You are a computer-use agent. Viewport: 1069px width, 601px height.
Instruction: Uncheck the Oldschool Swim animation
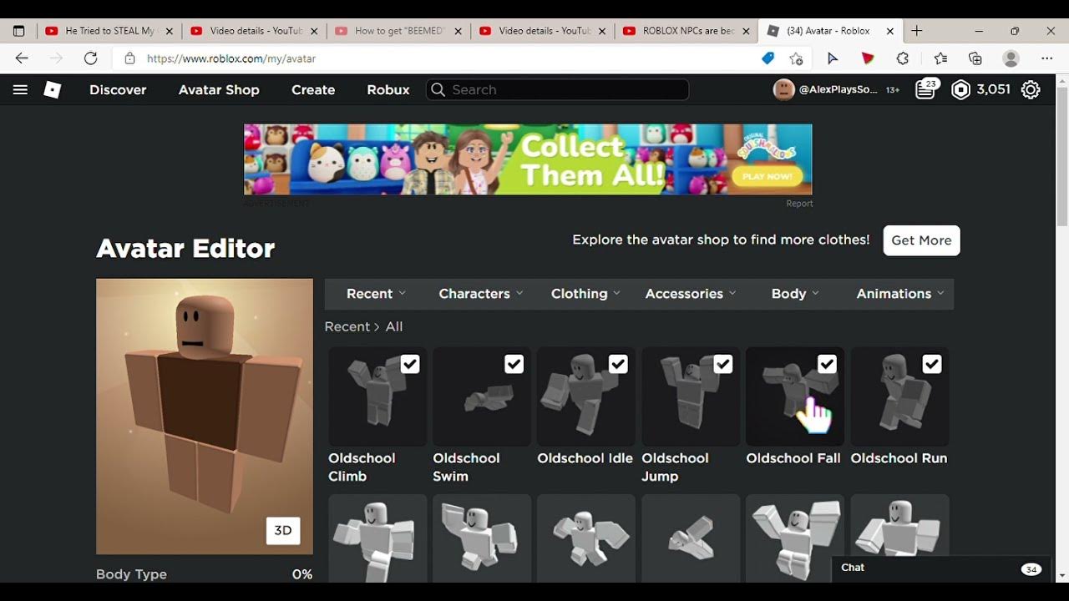coord(514,364)
